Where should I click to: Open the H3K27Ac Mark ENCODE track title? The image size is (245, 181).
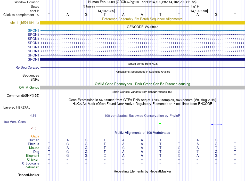tap(142, 104)
